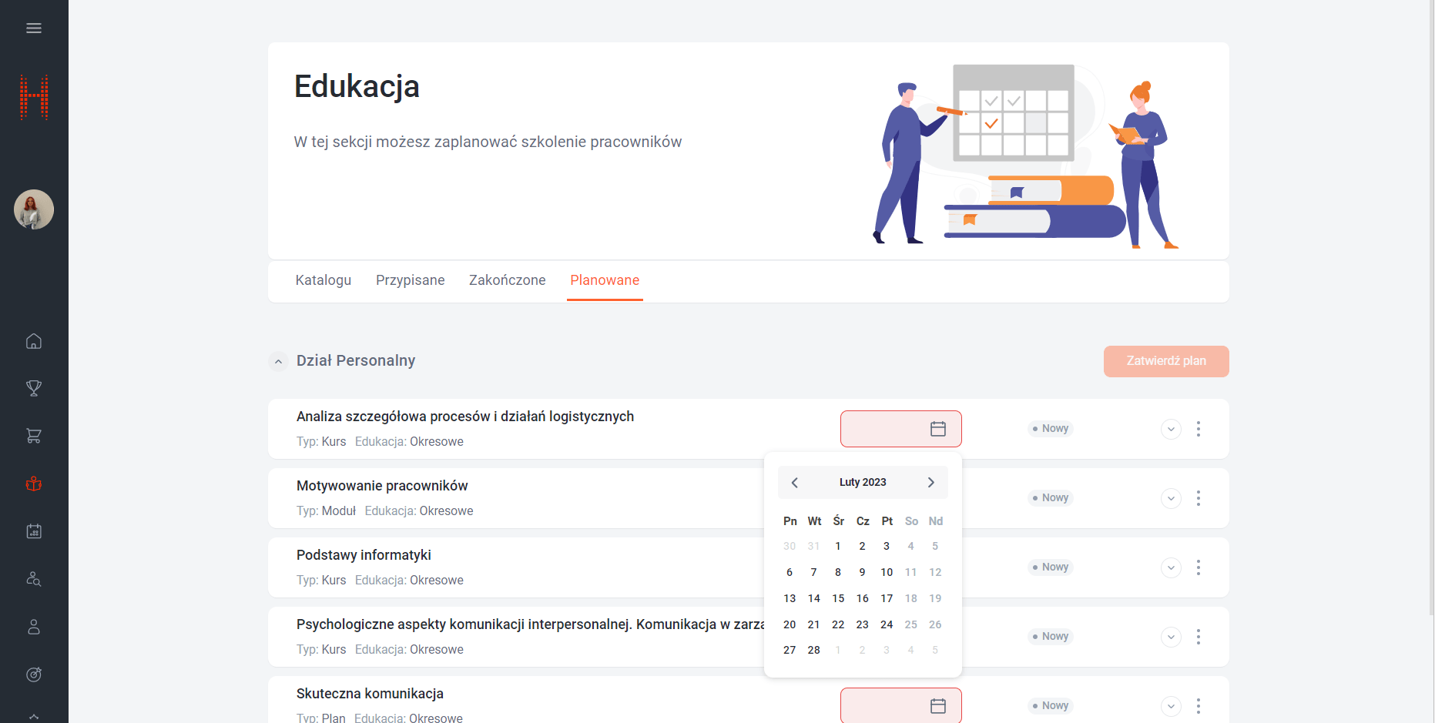
Task: Open the shopping cart icon
Action: point(34,436)
